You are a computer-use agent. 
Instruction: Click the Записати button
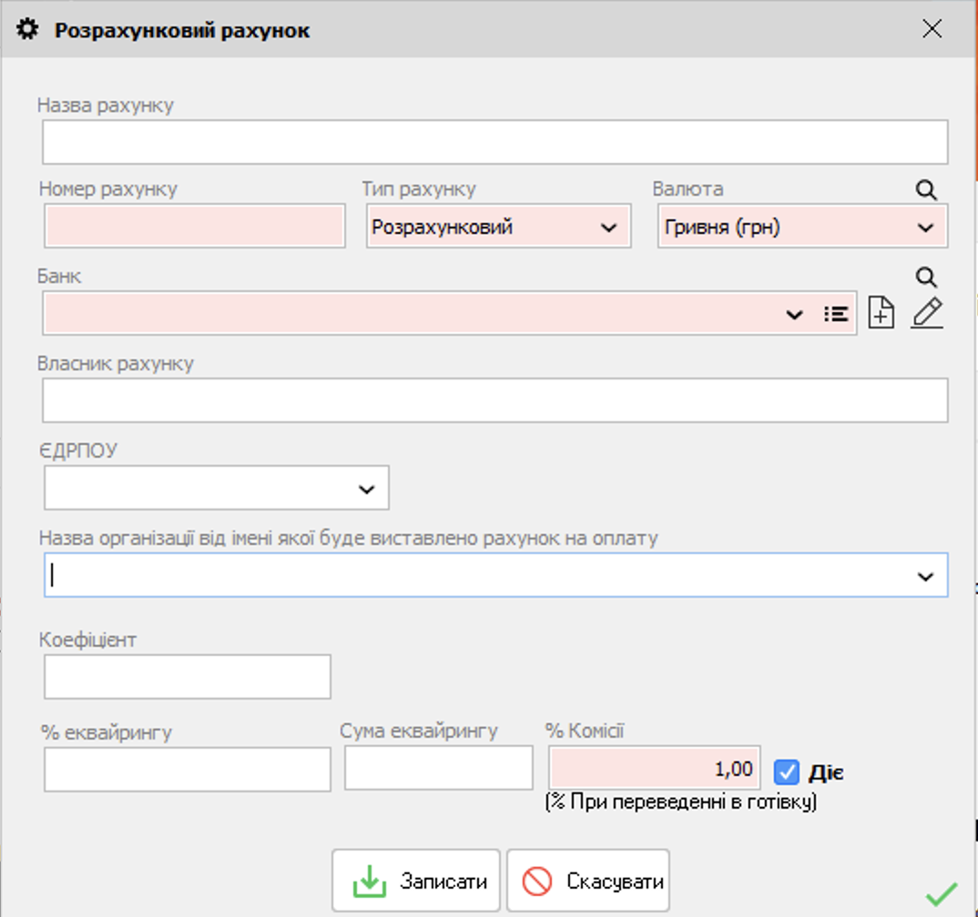[416, 881]
